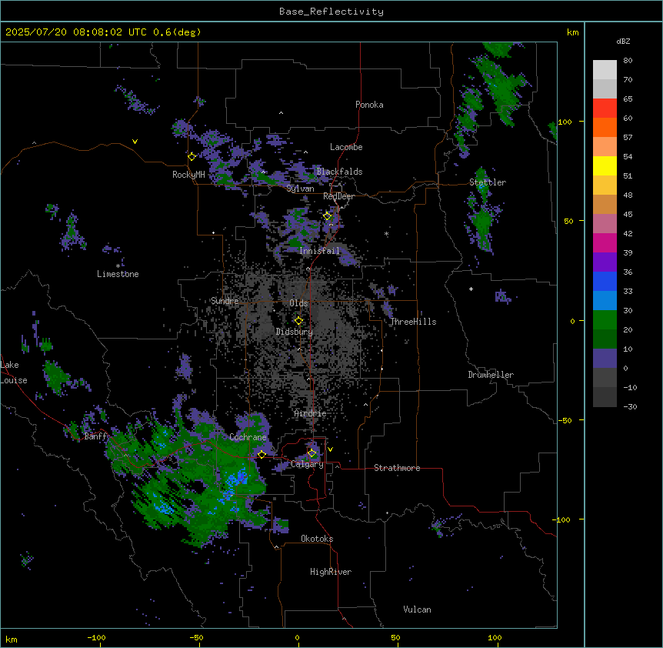The height and width of the screenshot is (648, 663).
Task: Select the magenta 42-39 dBZ legend band
Action: pos(605,242)
